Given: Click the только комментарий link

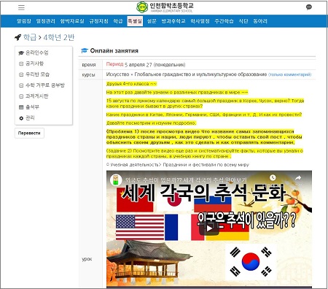Looking at the screenshot, I should click(x=290, y=74).
